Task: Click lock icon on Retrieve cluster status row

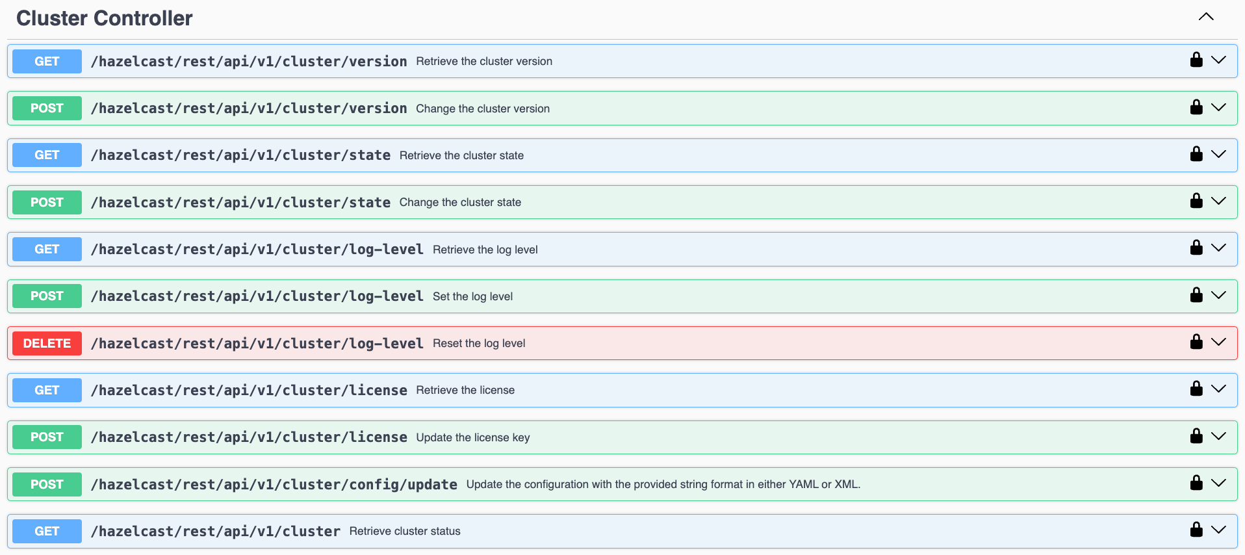Action: pyautogui.click(x=1196, y=530)
